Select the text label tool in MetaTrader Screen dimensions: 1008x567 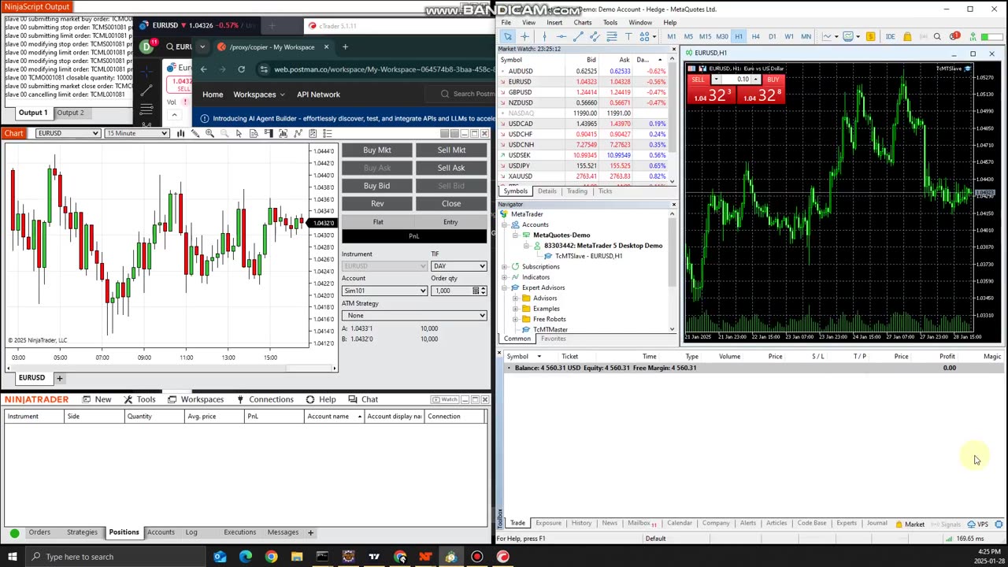coord(628,36)
